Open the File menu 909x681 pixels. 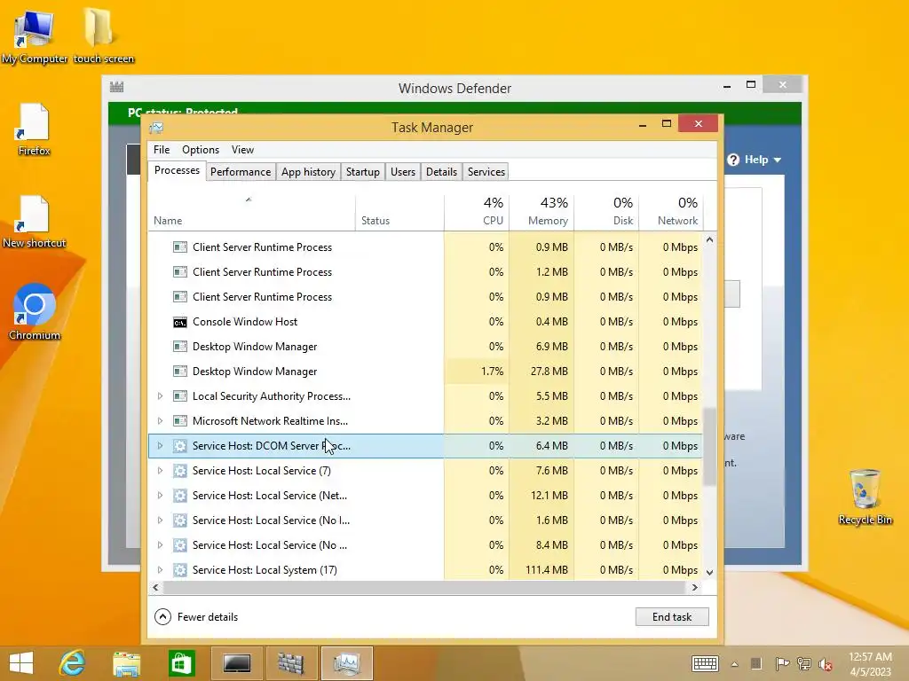[x=162, y=149]
